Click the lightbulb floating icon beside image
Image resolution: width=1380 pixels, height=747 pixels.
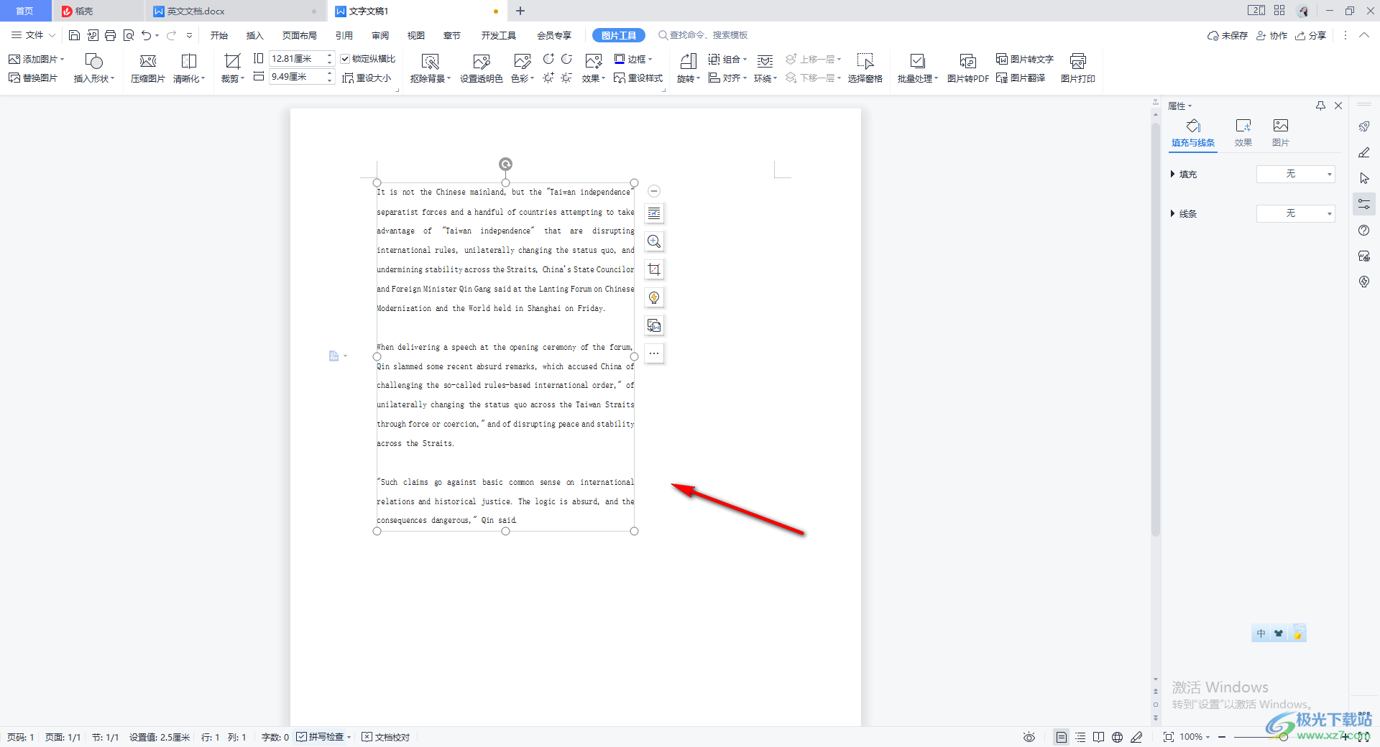(654, 297)
